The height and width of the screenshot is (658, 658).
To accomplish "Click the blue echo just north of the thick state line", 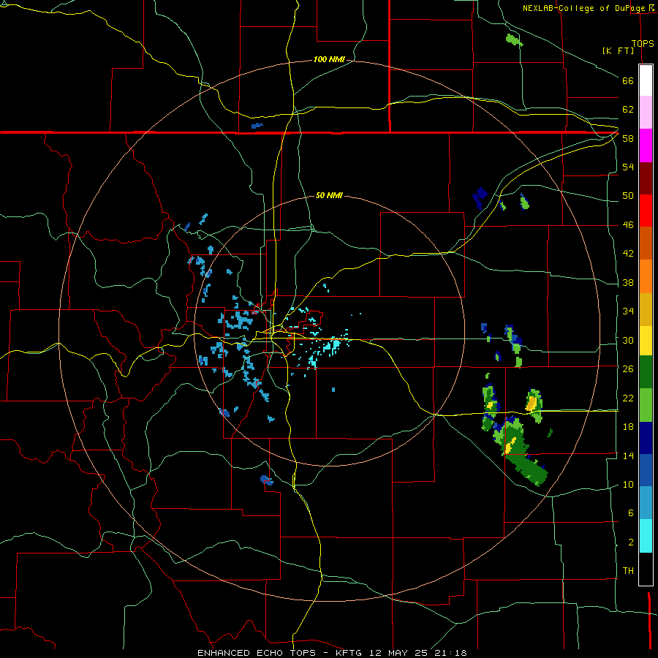I will coord(257,126).
